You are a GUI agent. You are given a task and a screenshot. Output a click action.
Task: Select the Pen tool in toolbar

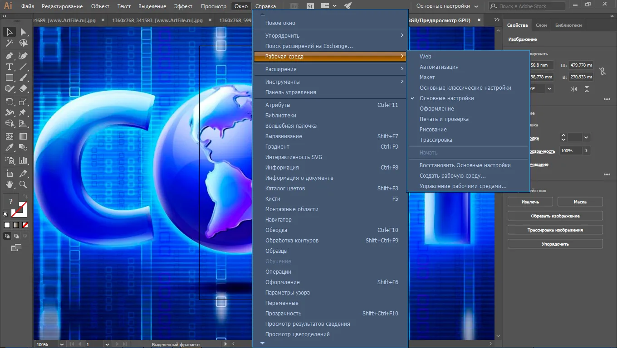click(x=9, y=56)
